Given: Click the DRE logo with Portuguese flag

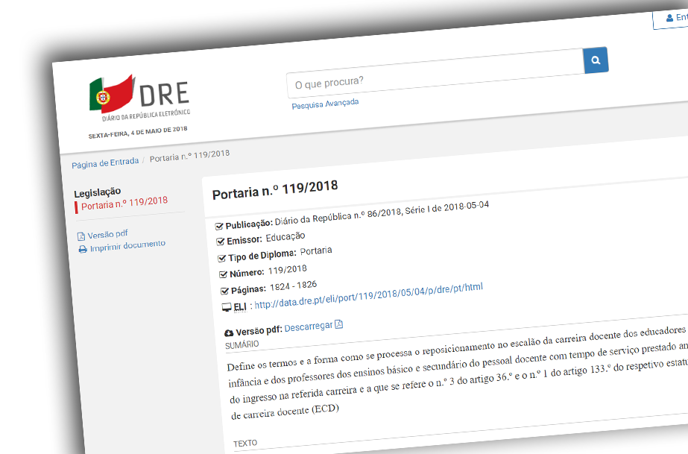Looking at the screenshot, I should (139, 98).
